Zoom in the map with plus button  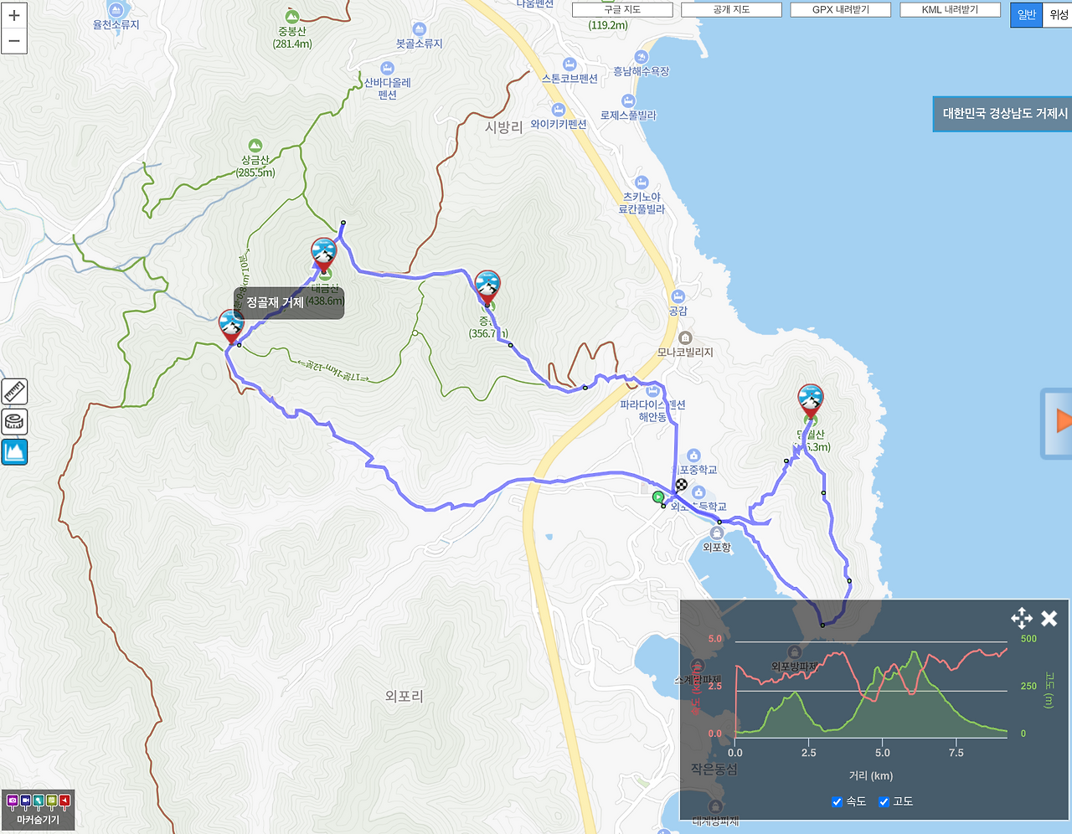(x=13, y=14)
